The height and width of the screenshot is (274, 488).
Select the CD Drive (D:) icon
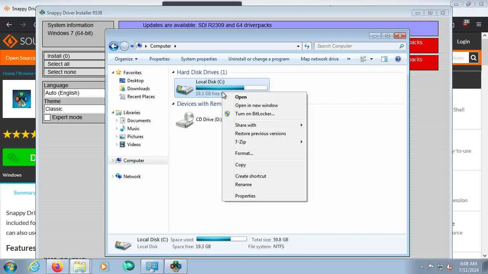coord(185,120)
